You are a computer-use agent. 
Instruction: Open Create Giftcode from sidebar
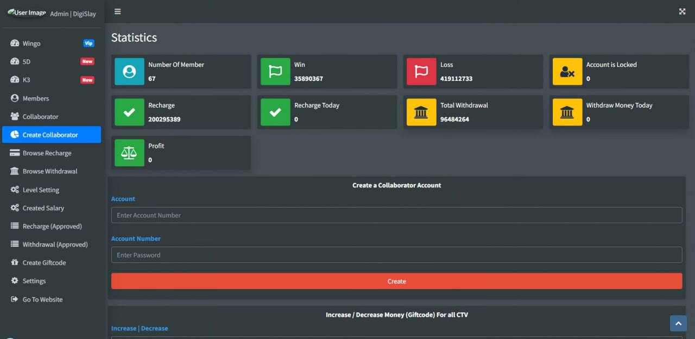click(x=44, y=262)
